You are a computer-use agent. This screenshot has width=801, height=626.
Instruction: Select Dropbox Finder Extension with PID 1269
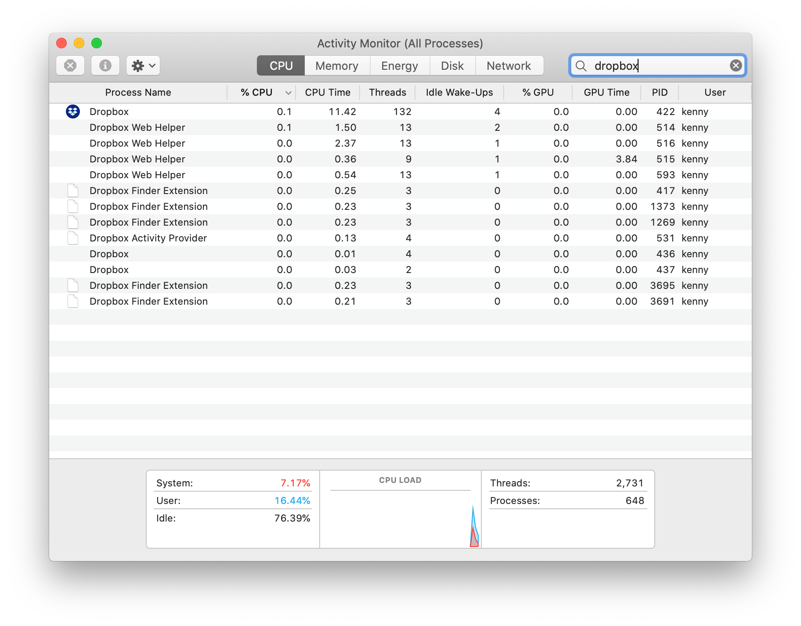pyautogui.click(x=400, y=222)
